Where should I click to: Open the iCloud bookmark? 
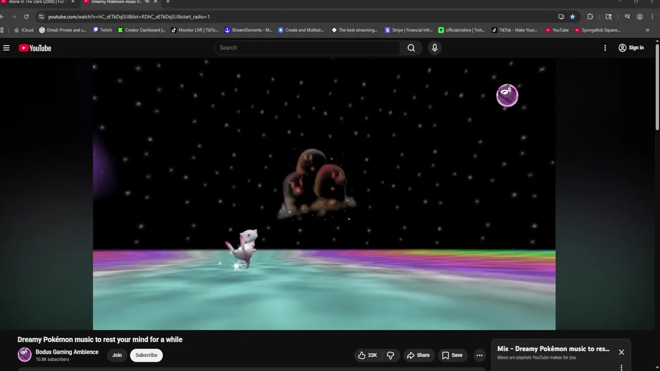click(x=24, y=30)
